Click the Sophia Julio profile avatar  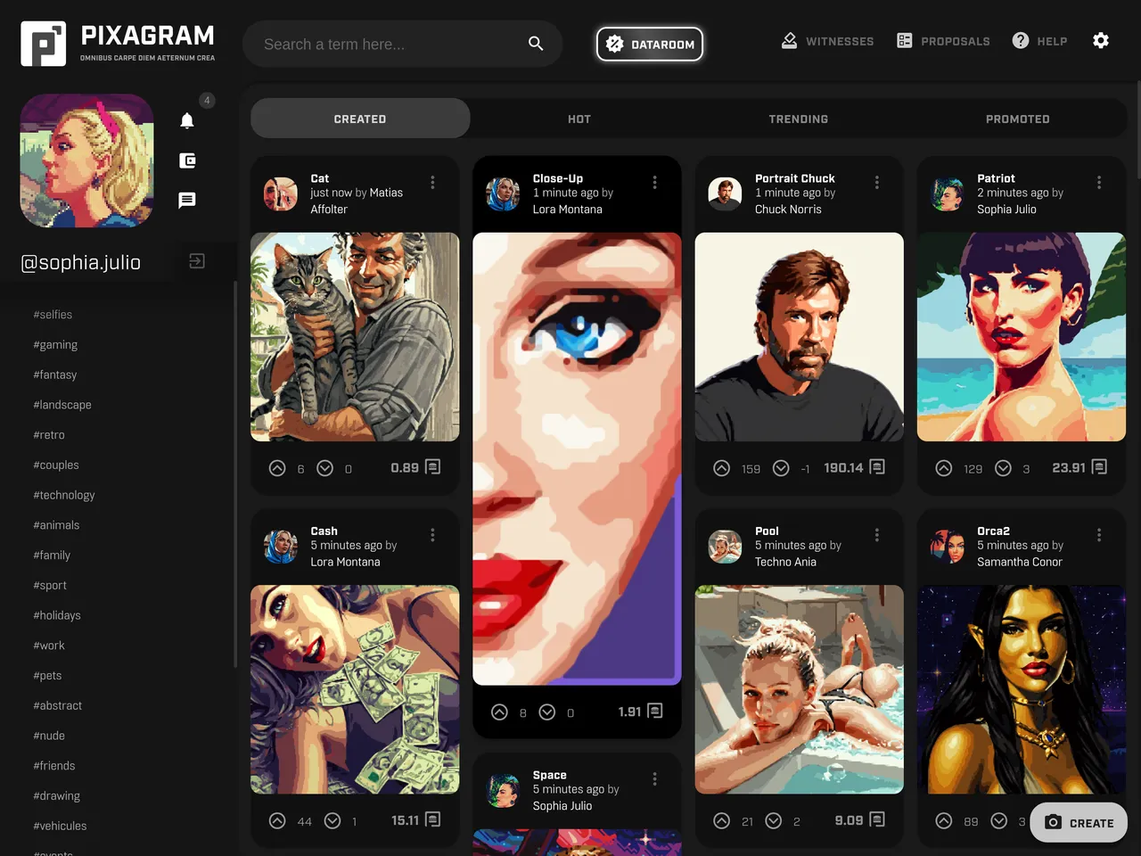point(86,160)
